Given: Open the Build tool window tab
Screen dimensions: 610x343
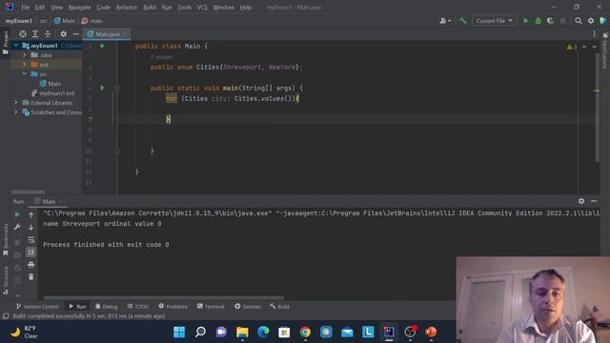Looking at the screenshot, I should point(279,307).
